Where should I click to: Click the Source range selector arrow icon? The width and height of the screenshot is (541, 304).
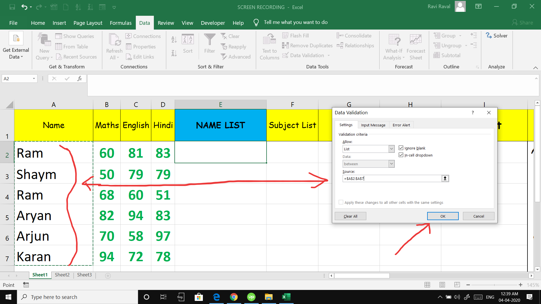445,178
